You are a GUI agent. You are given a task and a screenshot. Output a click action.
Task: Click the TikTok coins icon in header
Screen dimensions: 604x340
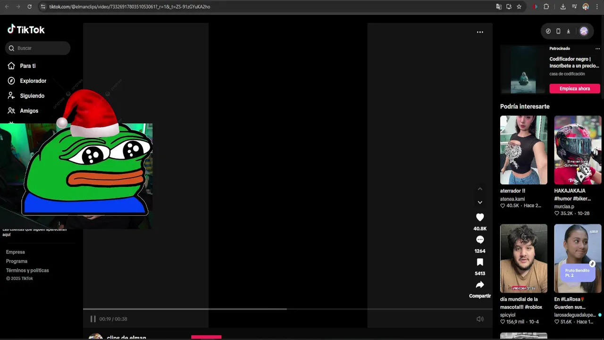(548, 31)
